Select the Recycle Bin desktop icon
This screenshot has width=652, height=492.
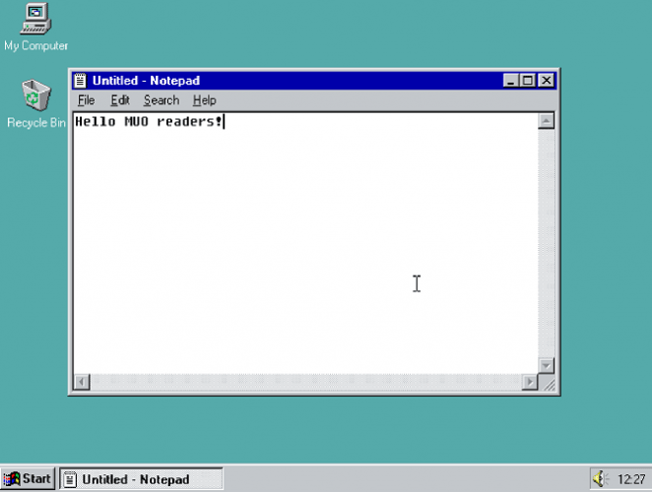click(x=36, y=104)
